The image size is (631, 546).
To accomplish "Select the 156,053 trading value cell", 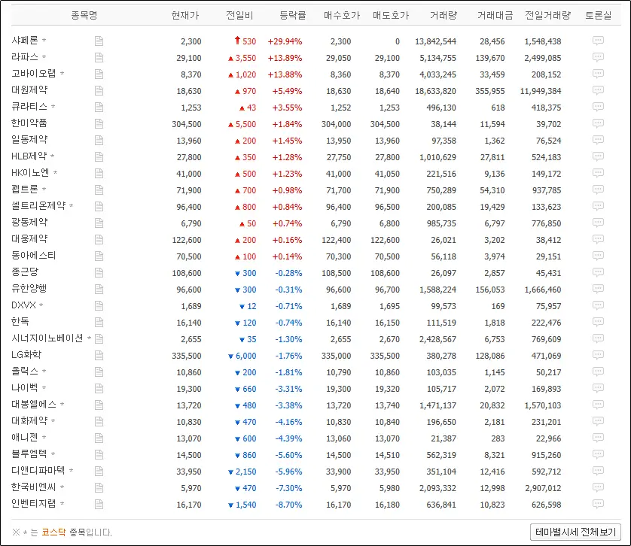I will point(489,290).
